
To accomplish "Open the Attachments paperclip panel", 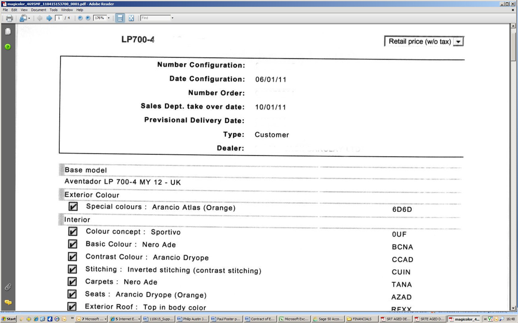I will tap(8, 287).
